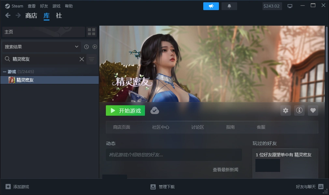The height and width of the screenshot is (195, 329).
Task: Click the 主页 home button
Action: [x=44, y=32]
